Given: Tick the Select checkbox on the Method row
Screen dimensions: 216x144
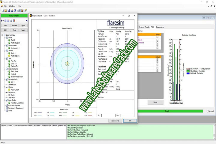Looking at the screenshot, I should (157, 43).
